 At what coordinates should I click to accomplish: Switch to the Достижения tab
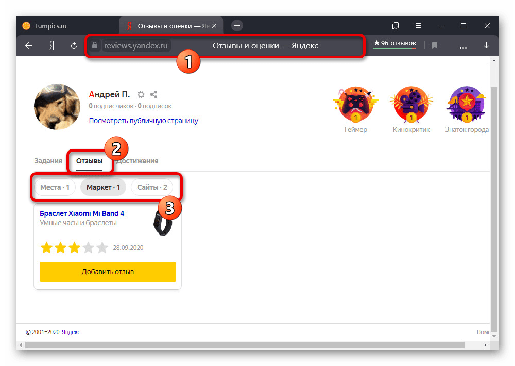click(138, 161)
